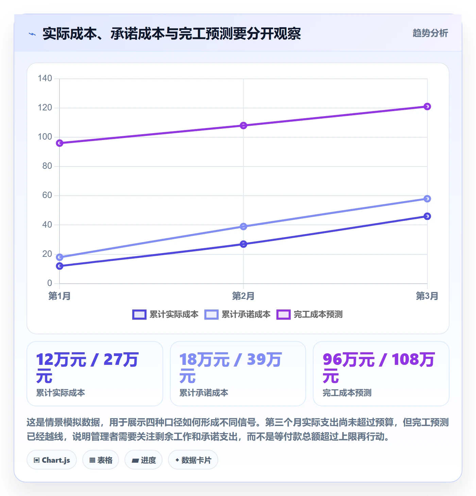Screen dimensions: 476x496
Task: Click the 完工成本预测 caption in the third card
Action: pyautogui.click(x=347, y=393)
